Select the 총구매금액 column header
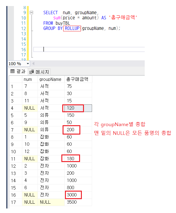The image size is (176, 213). click(x=78, y=79)
